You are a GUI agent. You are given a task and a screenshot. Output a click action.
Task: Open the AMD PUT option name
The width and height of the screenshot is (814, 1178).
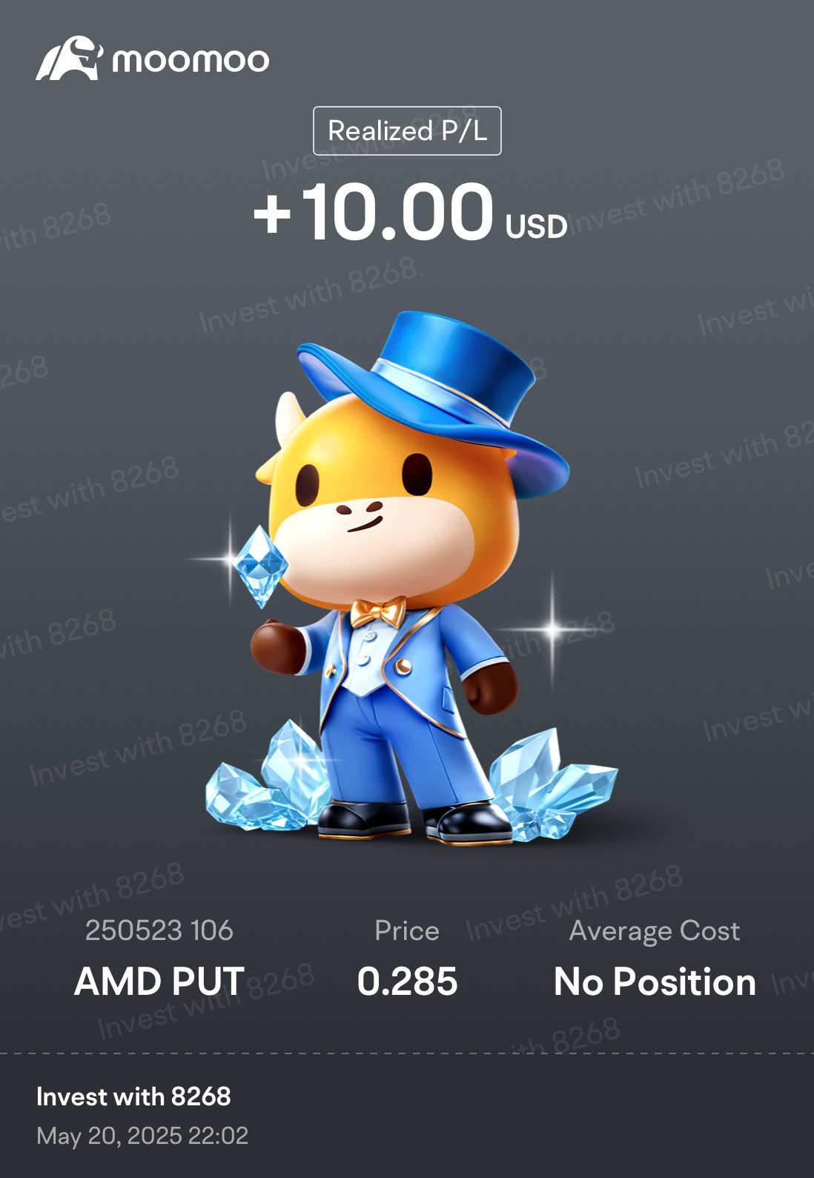[x=159, y=982]
